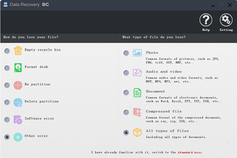Viewport: 237px width, 158px height.
Task: Click the Re partition label
Action: point(37,84)
